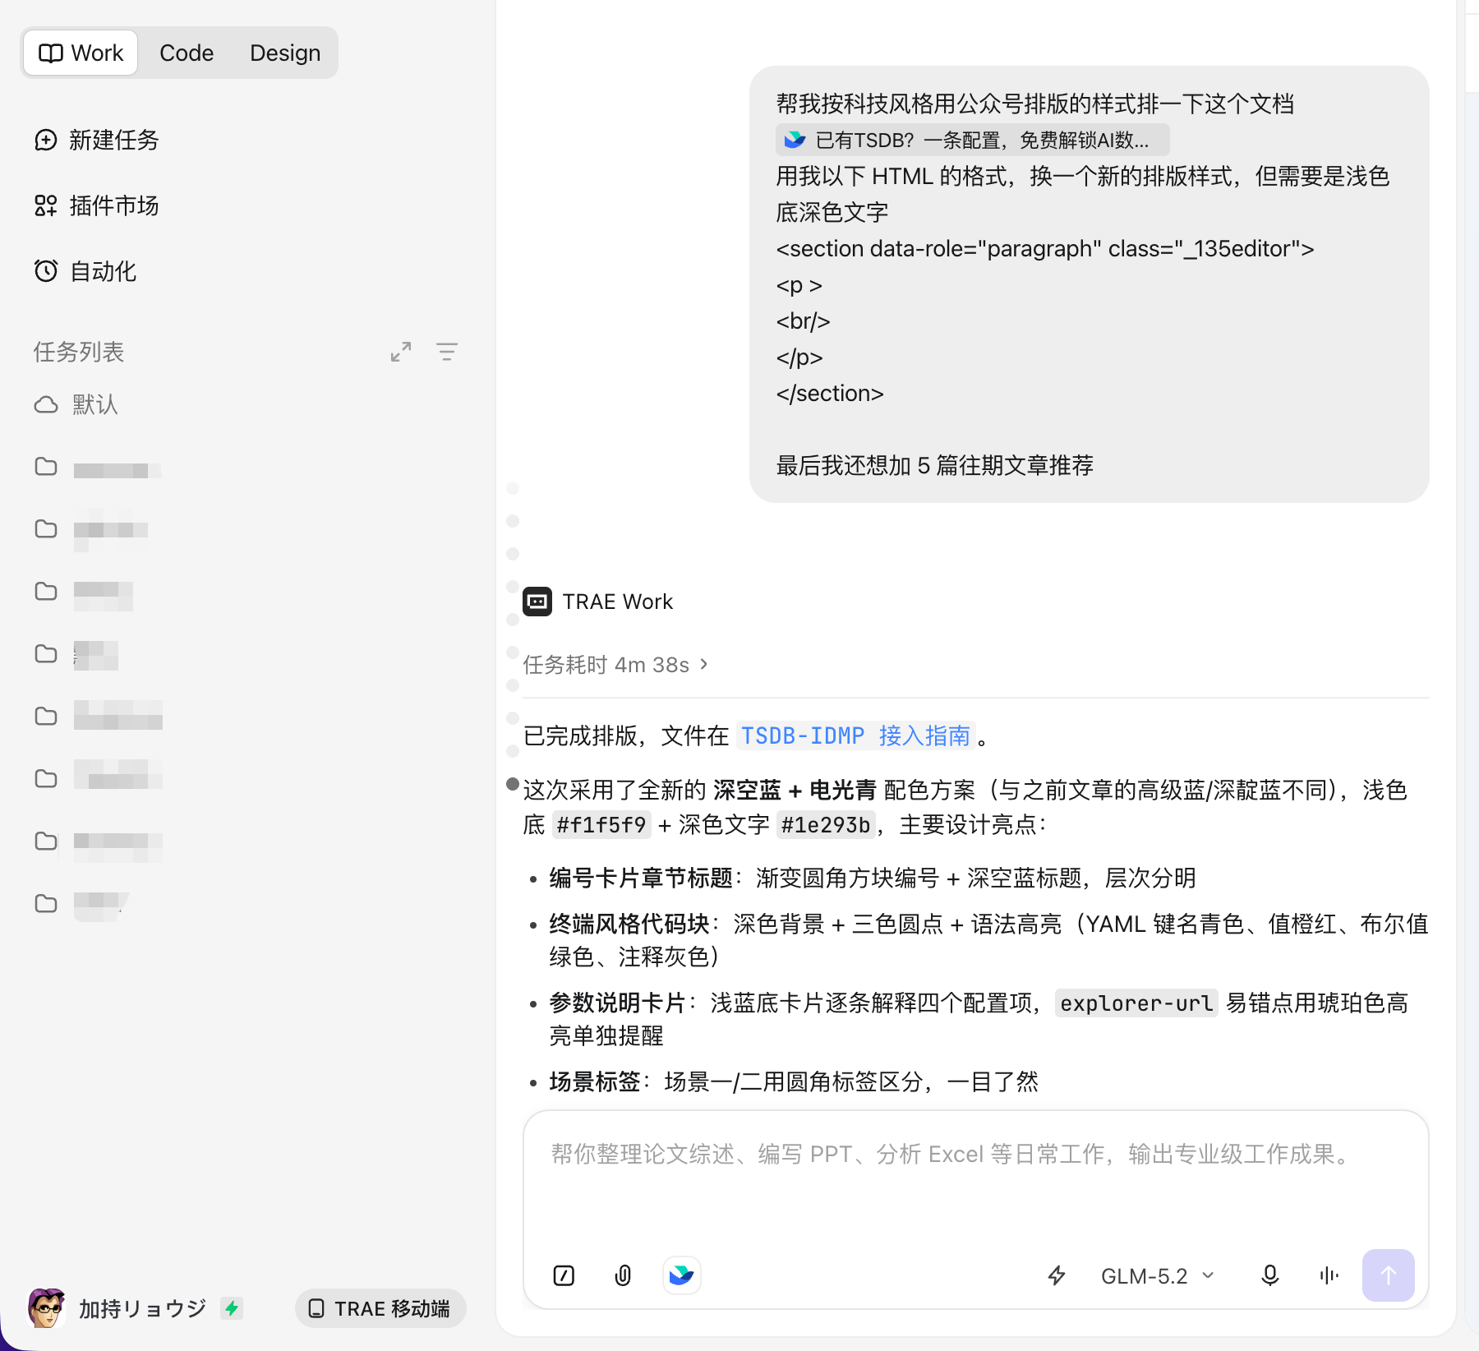
Task: Expand the 任务耗时 4m 38s details
Action: tap(615, 665)
